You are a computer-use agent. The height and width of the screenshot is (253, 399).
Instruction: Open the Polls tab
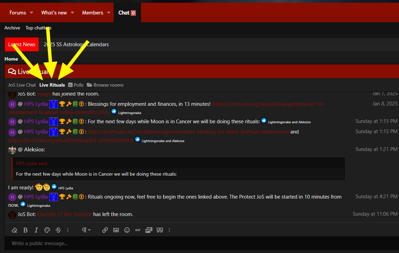coord(76,85)
